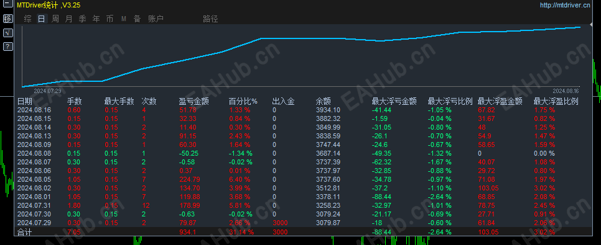Viewport: 601px width, 245px height.
Task: Click the 手数 column header
Action: click(75, 102)
